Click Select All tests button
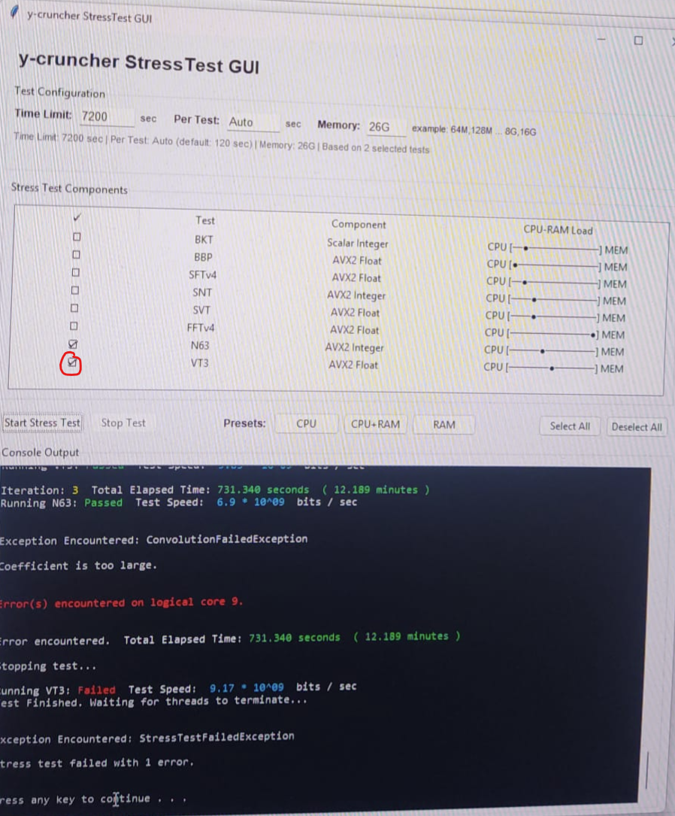 tap(570, 426)
